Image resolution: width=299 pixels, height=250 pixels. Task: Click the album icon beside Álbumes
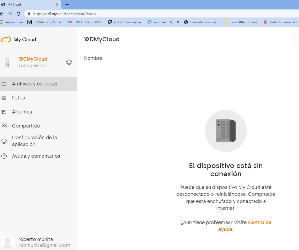[4, 112]
